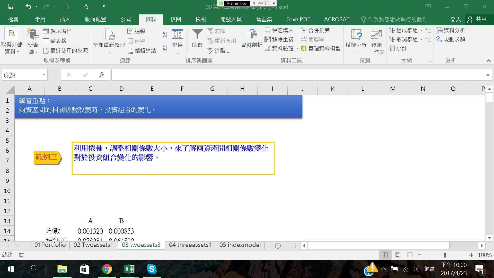Click 資料剖析 text to columns

point(251,39)
